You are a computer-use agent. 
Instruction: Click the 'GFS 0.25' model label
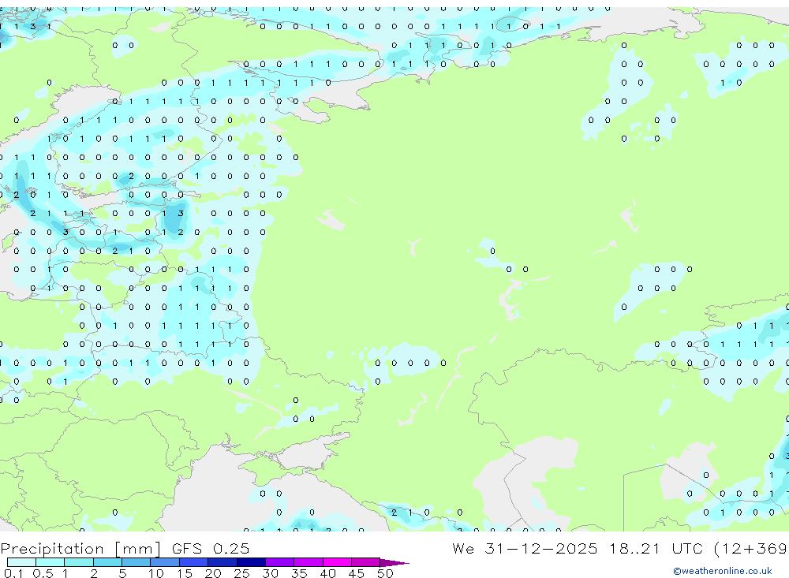[211, 548]
